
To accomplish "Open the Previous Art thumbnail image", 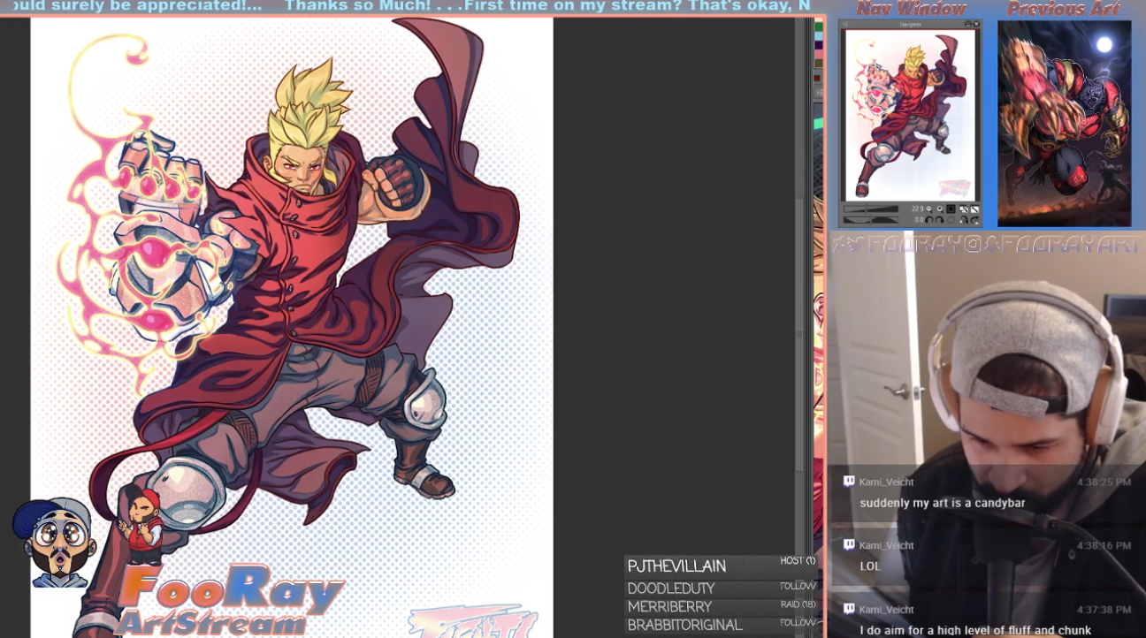I will pos(1064,124).
